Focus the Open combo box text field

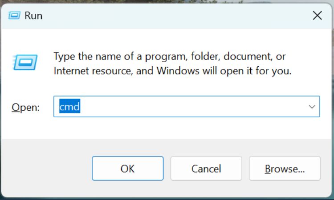[x=187, y=107]
